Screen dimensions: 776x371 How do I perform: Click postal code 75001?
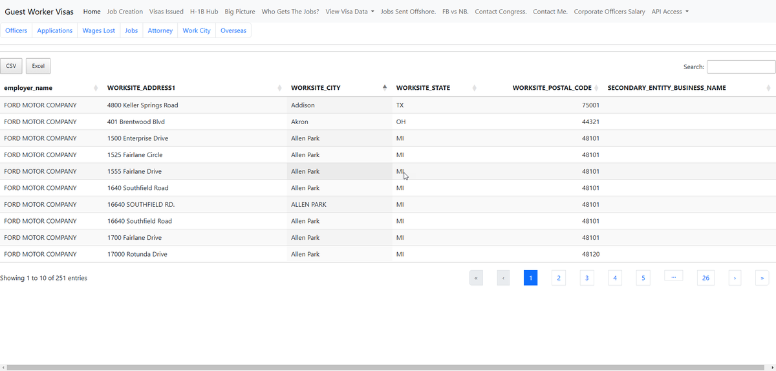[x=590, y=105]
